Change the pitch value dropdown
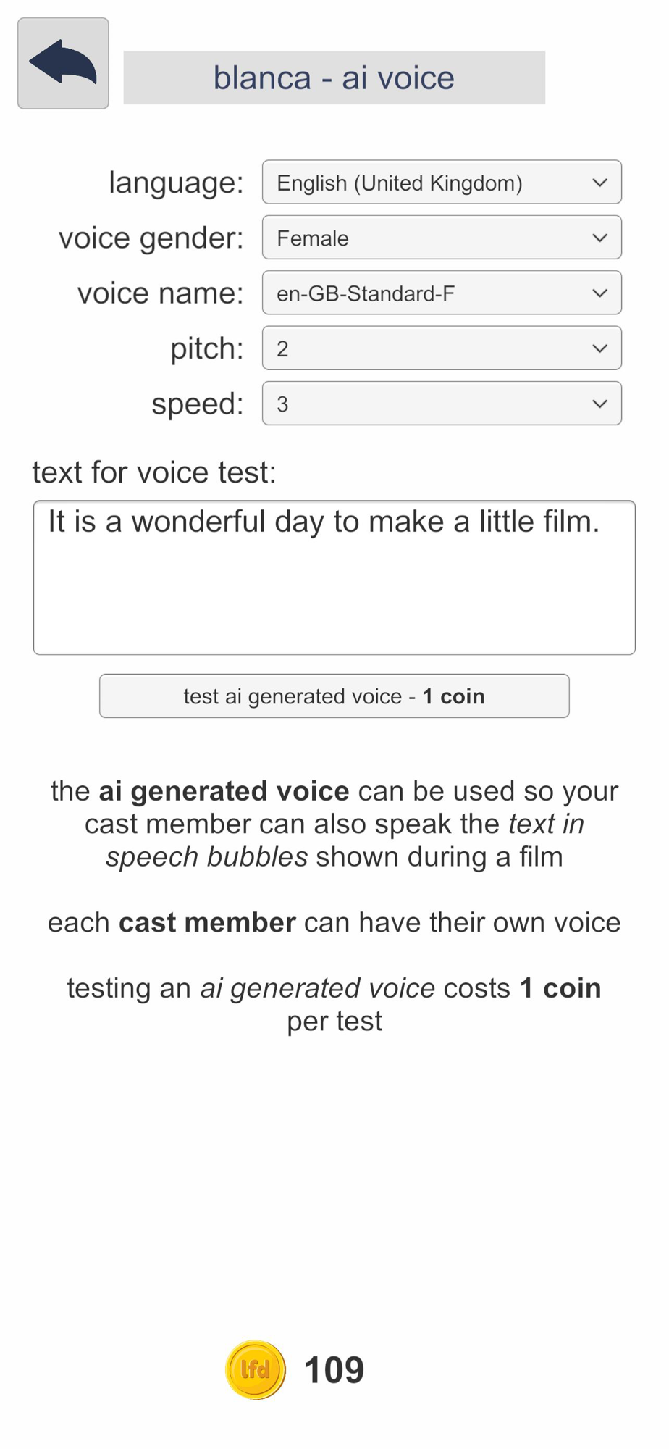Screen dimensions: 669x1449 442,348
